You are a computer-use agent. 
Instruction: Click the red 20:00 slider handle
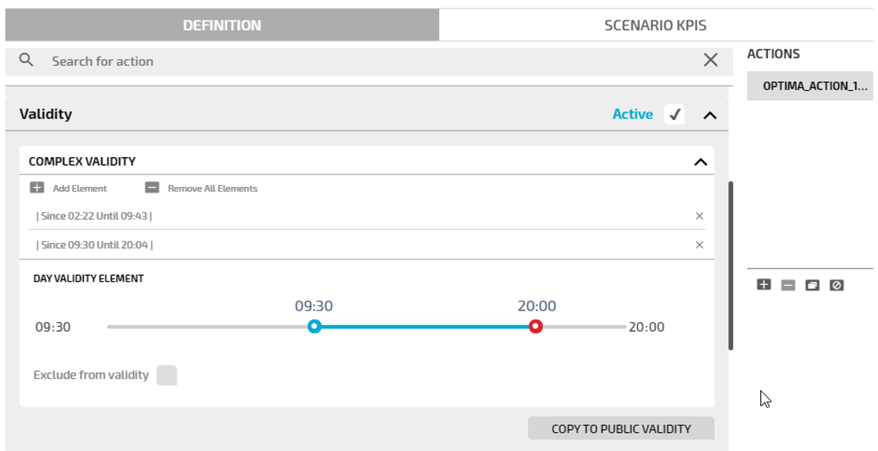(536, 327)
